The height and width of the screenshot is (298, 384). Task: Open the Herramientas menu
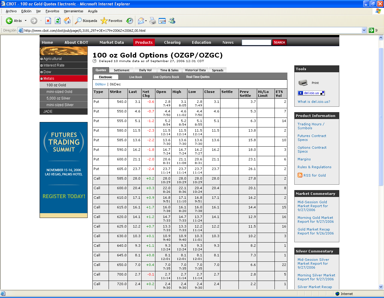(73, 11)
